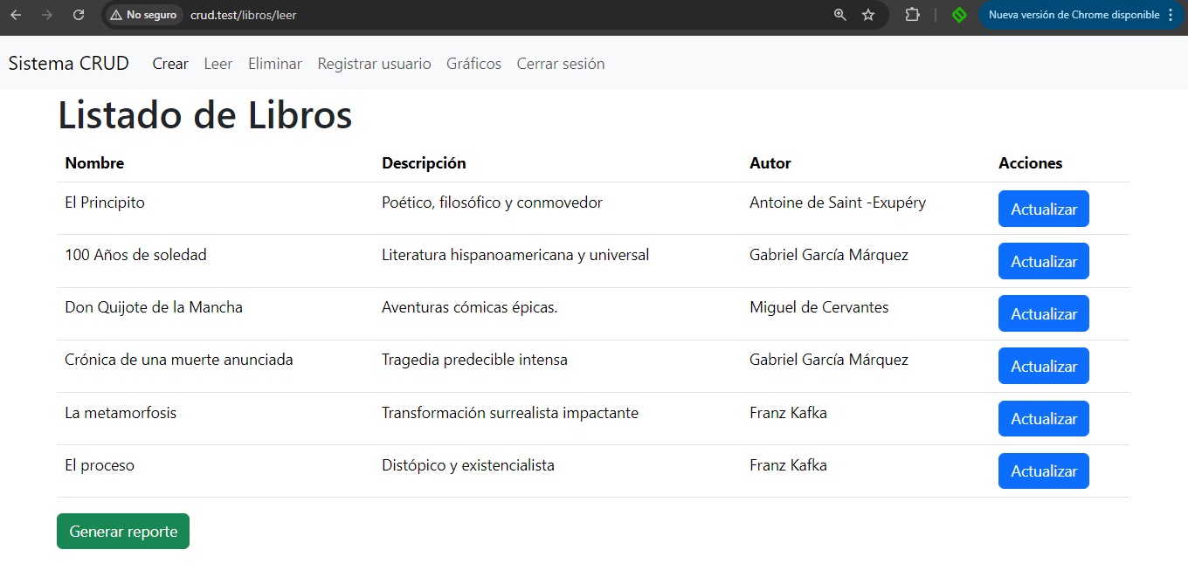Click 'Sistema CRUD' home link

pos(68,63)
